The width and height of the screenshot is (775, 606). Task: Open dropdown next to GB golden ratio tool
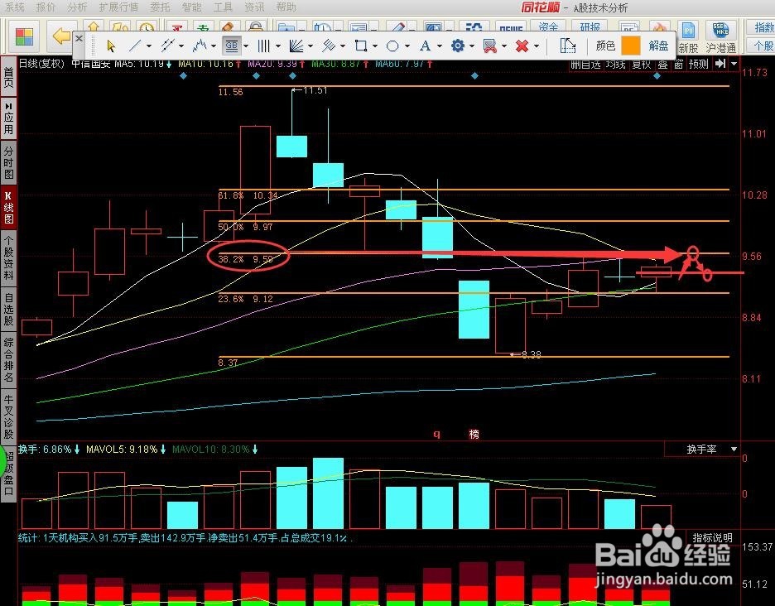click(246, 46)
